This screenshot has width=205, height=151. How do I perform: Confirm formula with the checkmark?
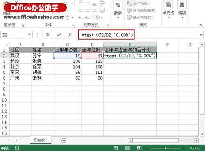tap(59, 35)
